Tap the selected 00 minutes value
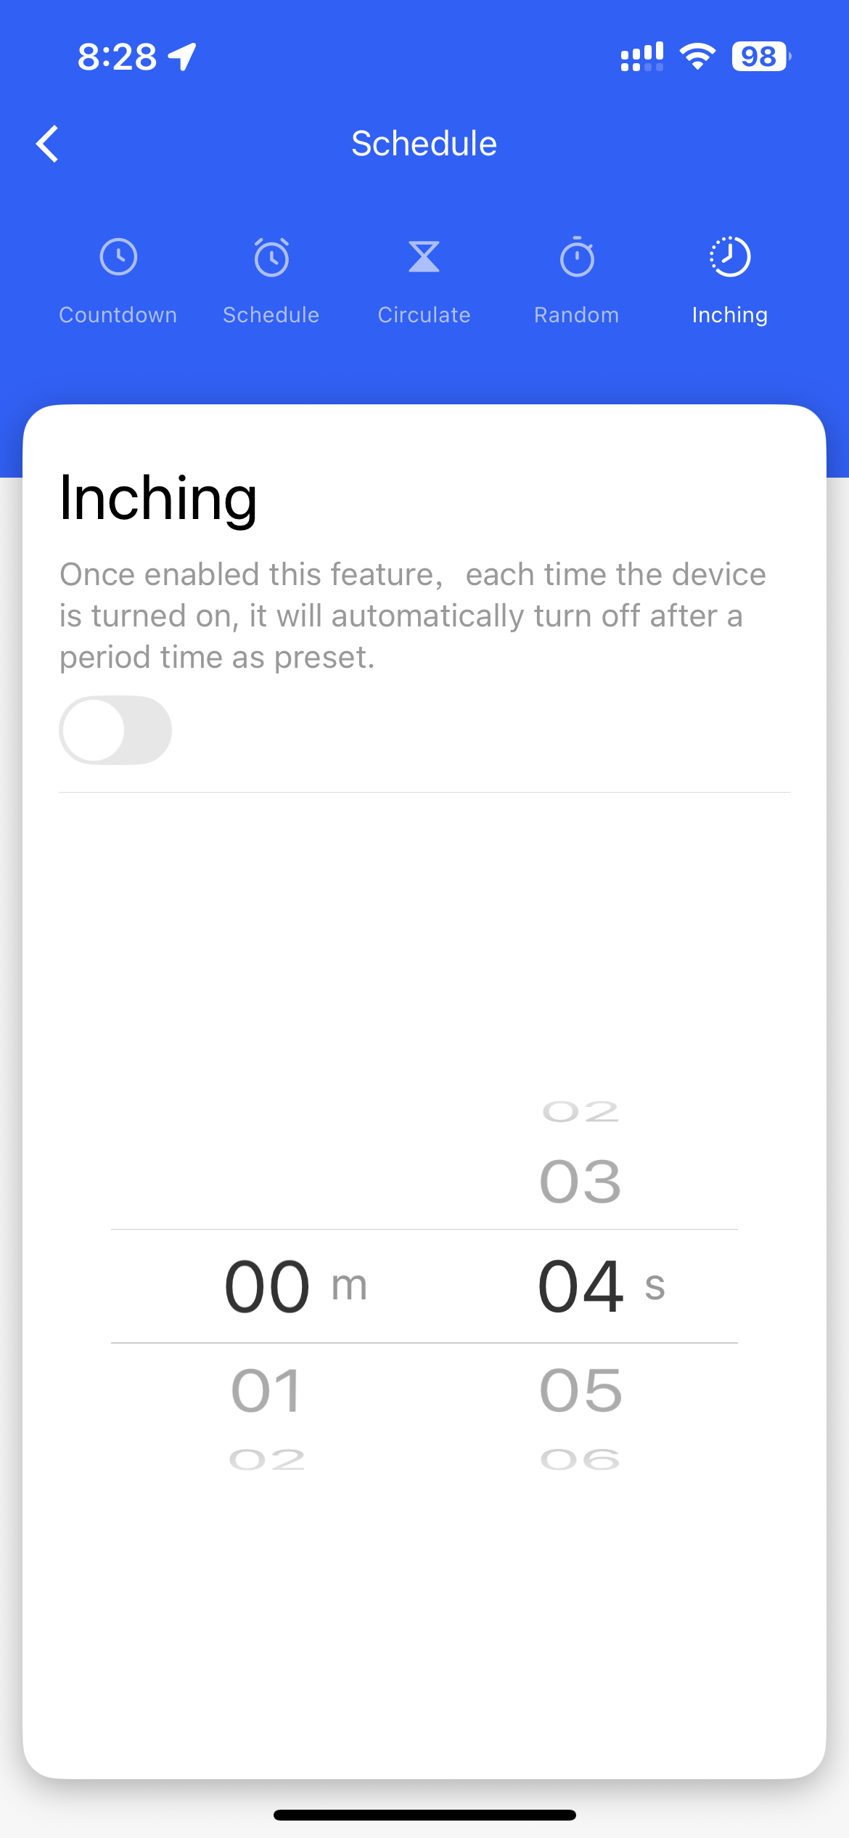Image resolution: width=849 pixels, height=1838 pixels. (x=267, y=1286)
